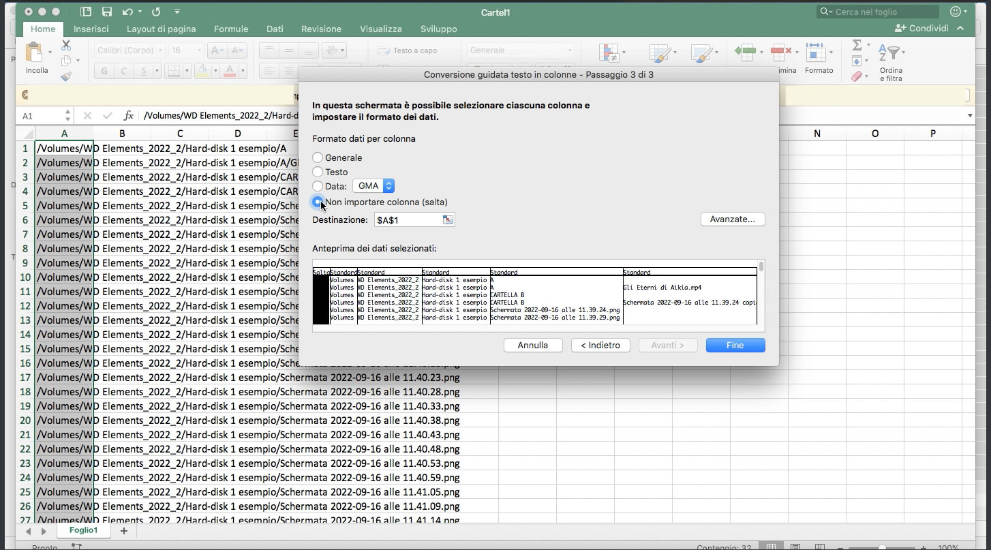991x550 pixels.
Task: Click the AutoSum sigma icon
Action: click(x=857, y=45)
